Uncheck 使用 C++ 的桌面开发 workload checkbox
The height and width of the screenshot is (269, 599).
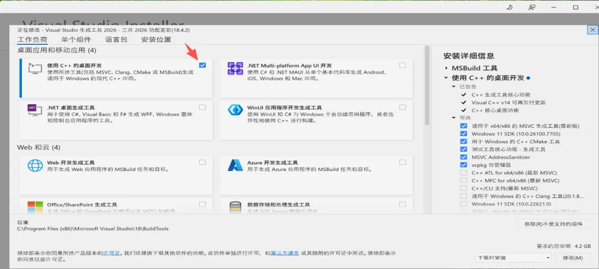[x=202, y=65]
